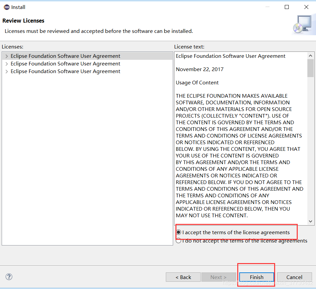Close the Install dialog window

(306, 7)
